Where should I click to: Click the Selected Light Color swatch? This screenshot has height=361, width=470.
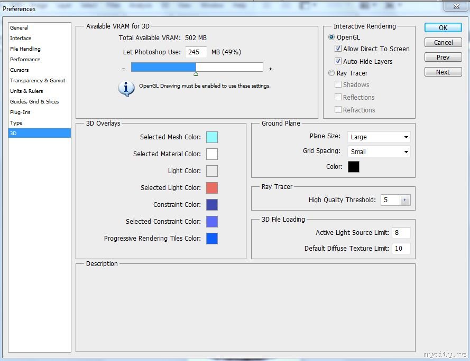[x=212, y=188]
